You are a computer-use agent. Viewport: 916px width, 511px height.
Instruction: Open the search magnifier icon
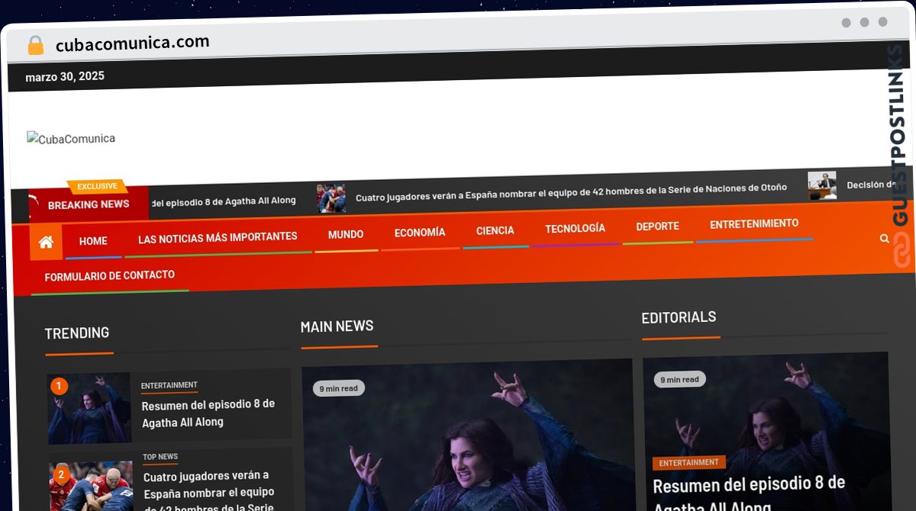[884, 238]
